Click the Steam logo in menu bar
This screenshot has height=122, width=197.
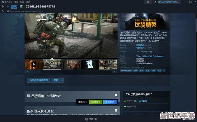click(3, 2)
